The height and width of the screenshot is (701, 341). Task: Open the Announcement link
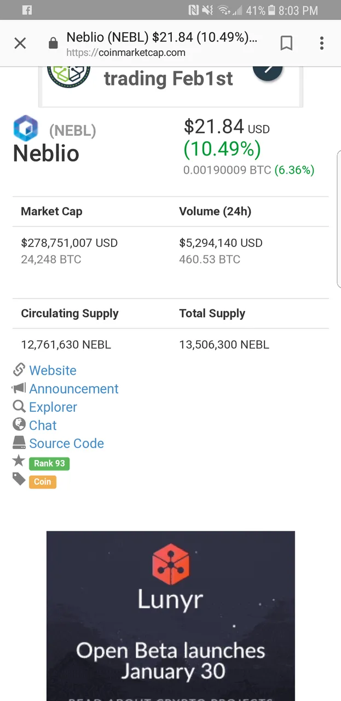74,389
